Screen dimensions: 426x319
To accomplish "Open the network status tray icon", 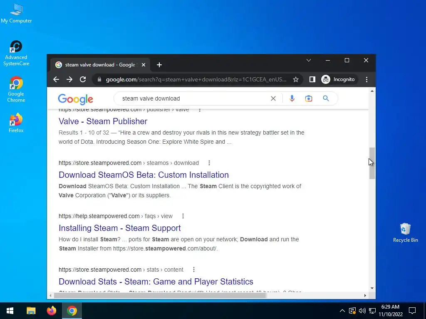I will [x=372, y=311].
